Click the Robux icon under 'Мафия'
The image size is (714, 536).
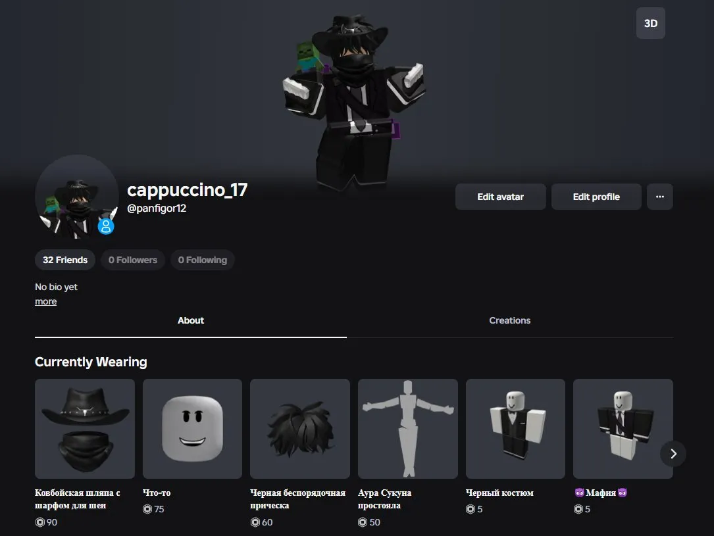578,509
